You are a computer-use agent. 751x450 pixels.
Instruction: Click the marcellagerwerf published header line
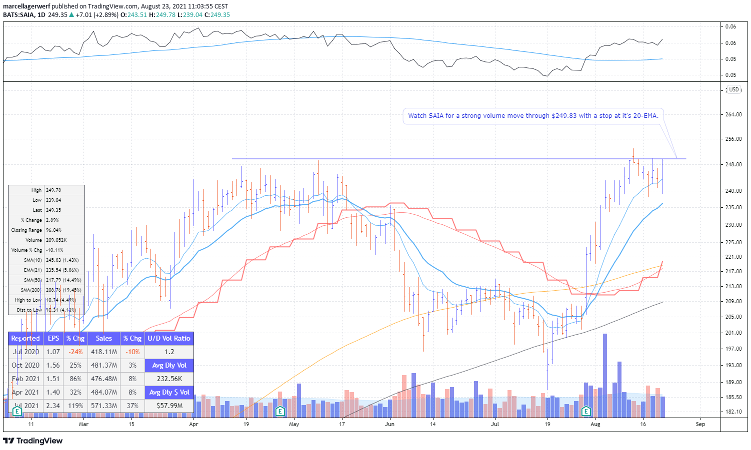pyautogui.click(x=115, y=6)
